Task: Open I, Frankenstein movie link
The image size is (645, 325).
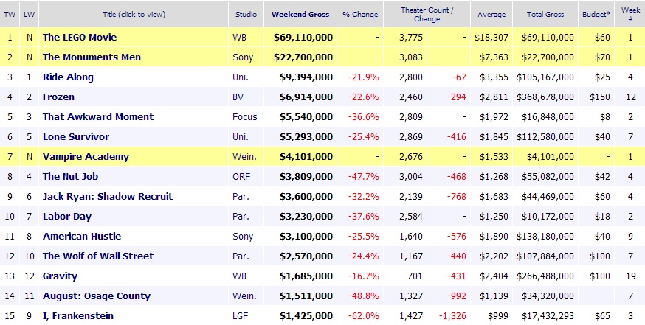Action: pos(80,315)
